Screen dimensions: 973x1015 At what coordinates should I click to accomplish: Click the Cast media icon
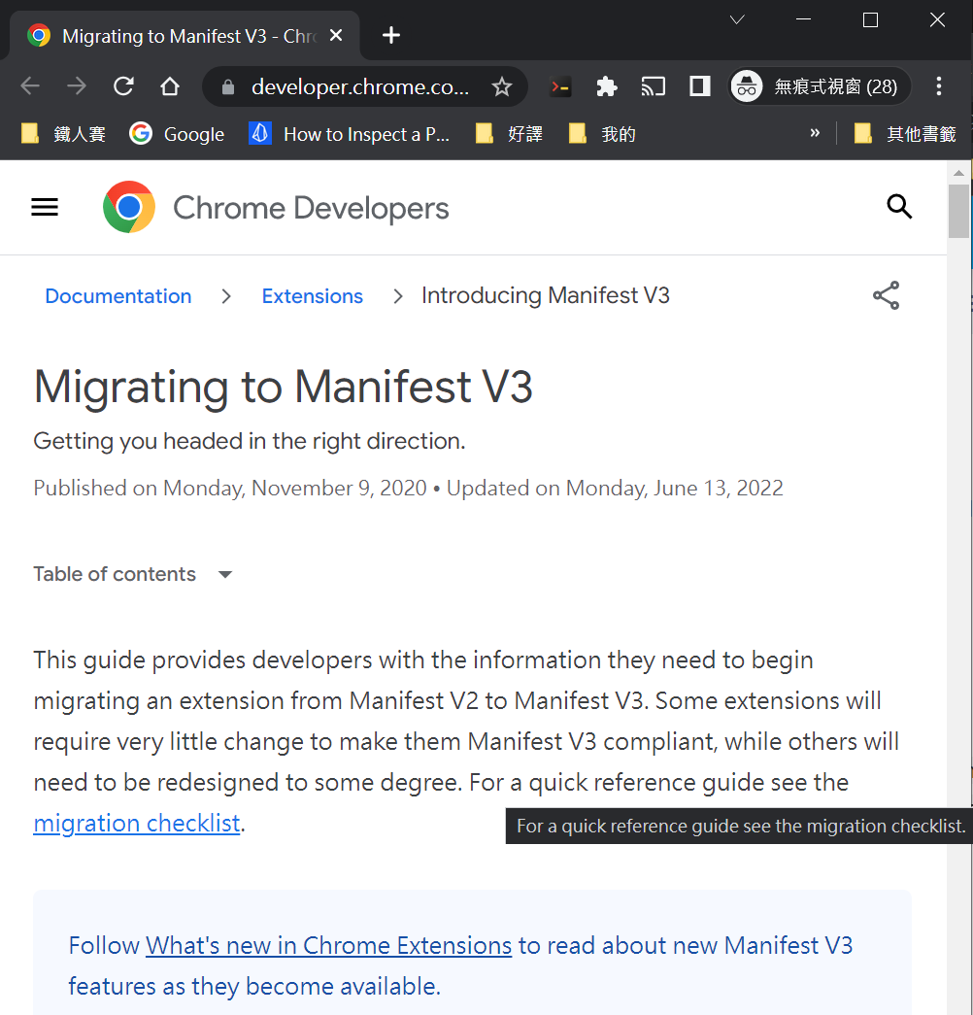[x=654, y=86]
